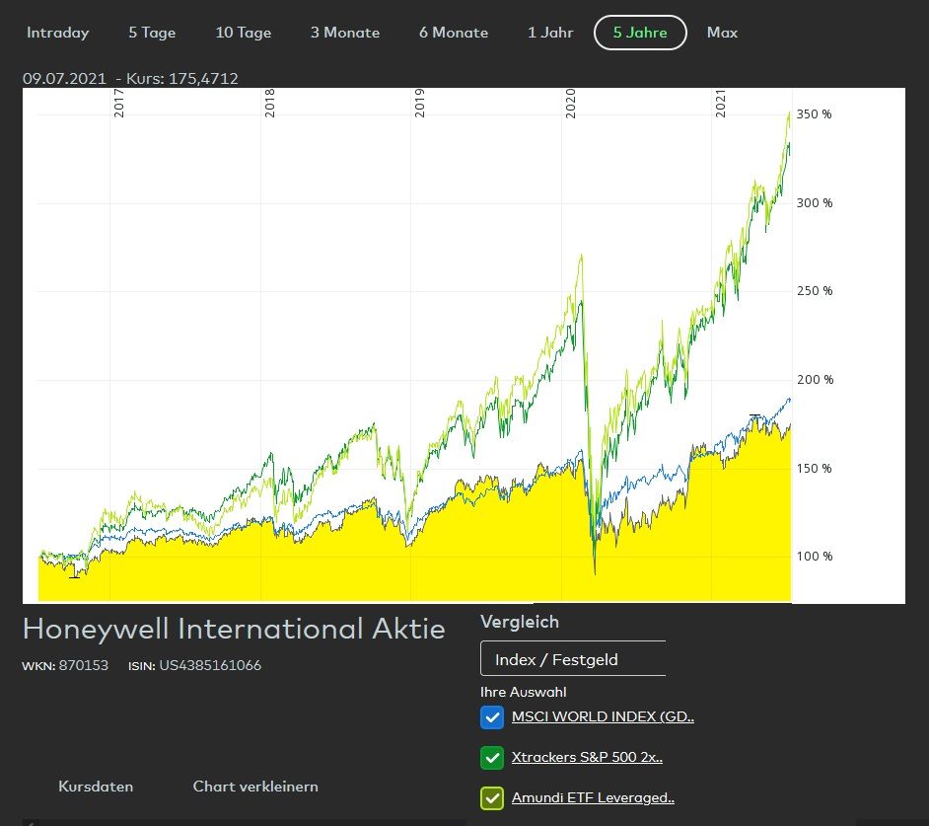Click Chart verkleinern to shrink chart
The image size is (929, 826).
[x=255, y=787]
